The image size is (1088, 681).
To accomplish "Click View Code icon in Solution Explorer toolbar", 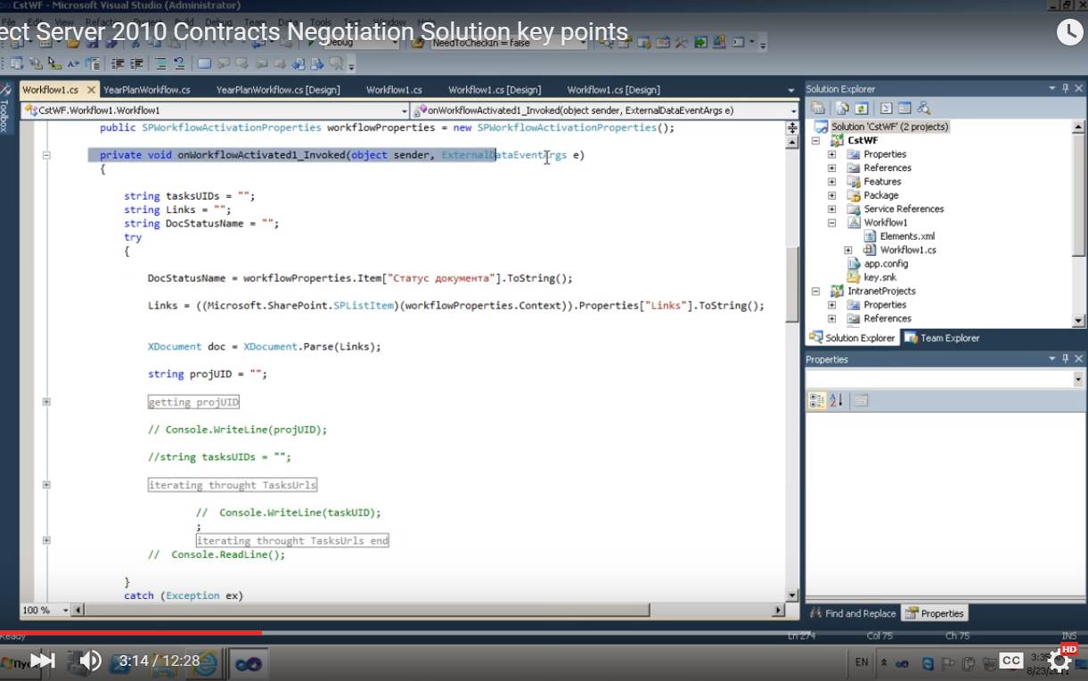I will pyautogui.click(x=886, y=108).
